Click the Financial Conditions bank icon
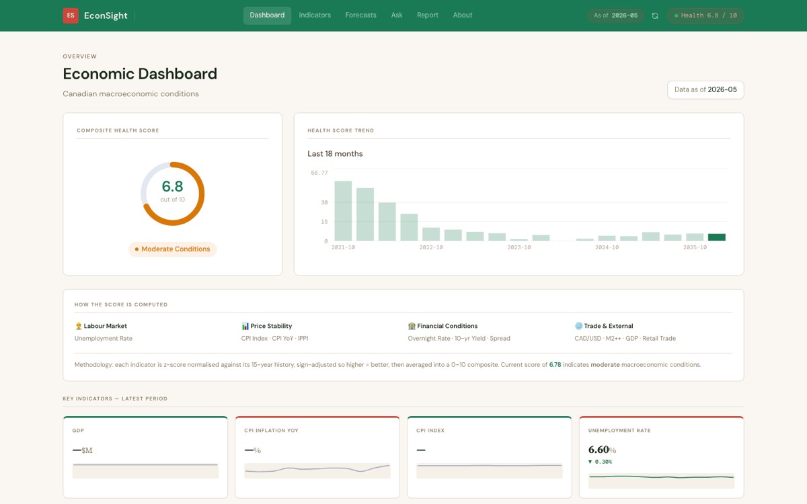This screenshot has height=504, width=807. click(x=412, y=326)
